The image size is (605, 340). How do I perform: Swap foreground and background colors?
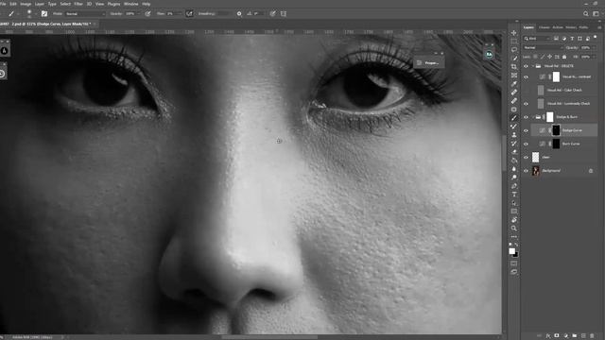pyautogui.click(x=516, y=245)
